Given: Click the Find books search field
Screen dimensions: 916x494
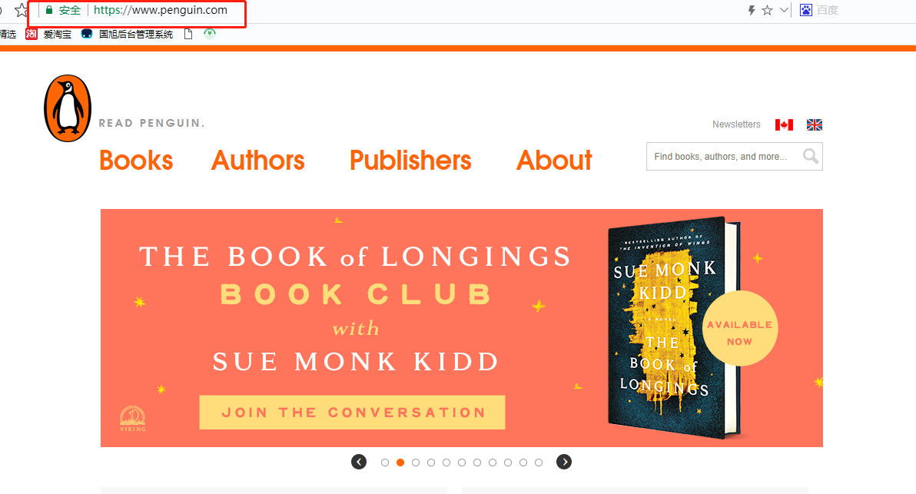Looking at the screenshot, I should [722, 157].
